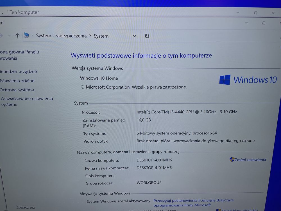
Task: Click the '16,0 GB' installed RAM value
Action: click(144, 120)
